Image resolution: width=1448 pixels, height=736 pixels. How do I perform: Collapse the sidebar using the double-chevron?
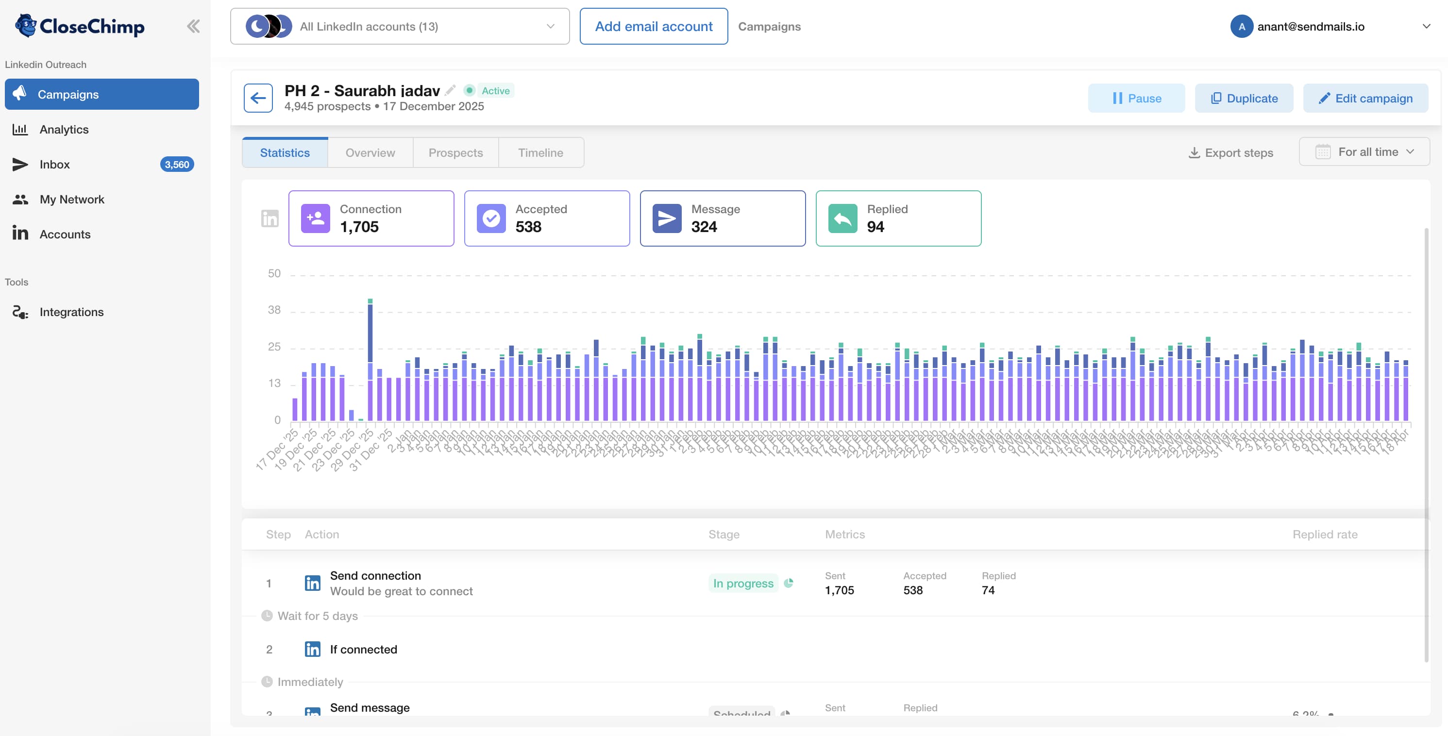coord(193,25)
